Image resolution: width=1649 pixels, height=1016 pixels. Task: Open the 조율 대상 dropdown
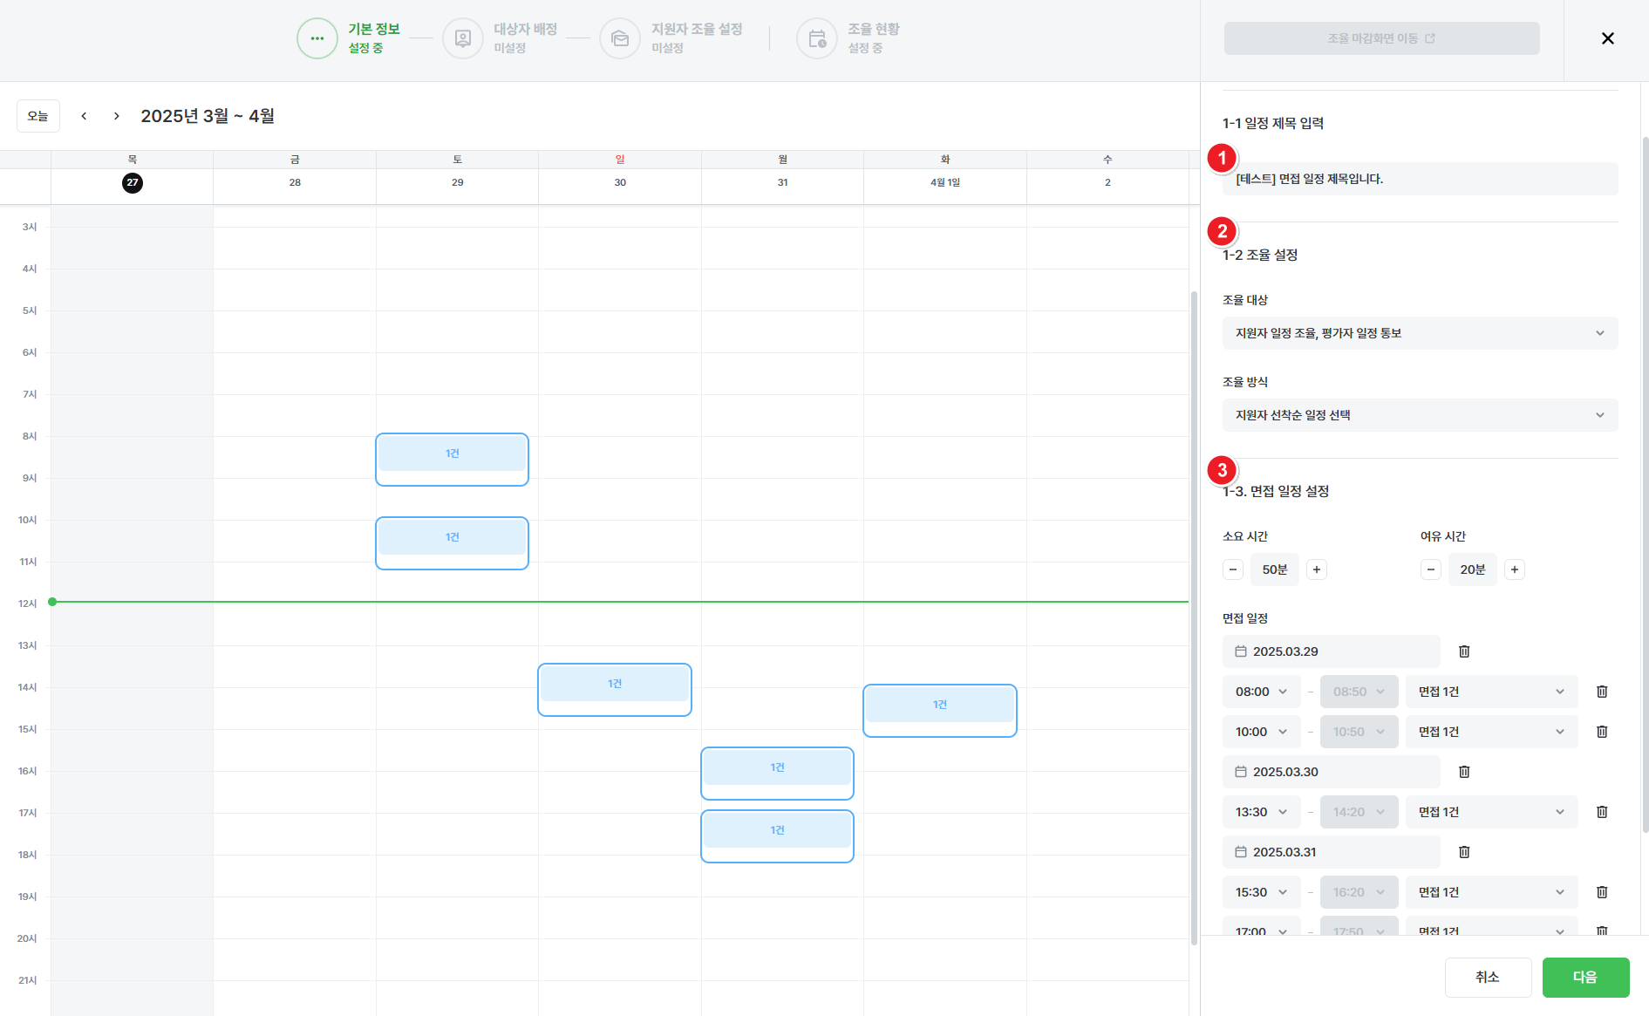(1419, 333)
